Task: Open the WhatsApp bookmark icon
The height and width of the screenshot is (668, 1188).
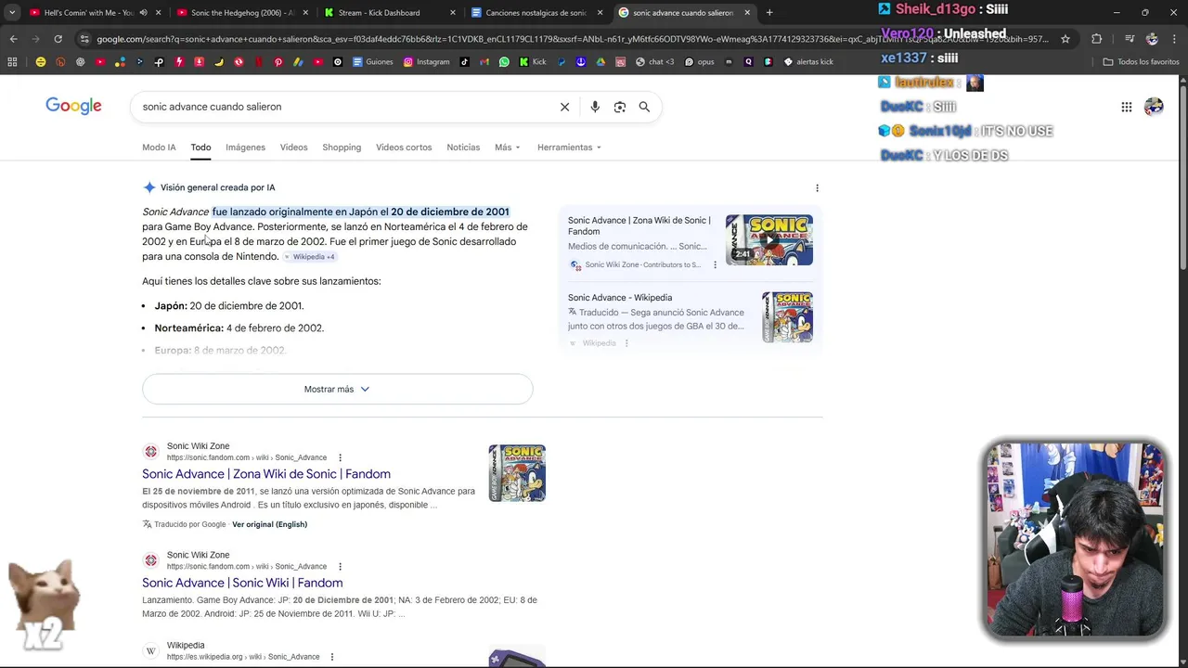Action: 504,62
